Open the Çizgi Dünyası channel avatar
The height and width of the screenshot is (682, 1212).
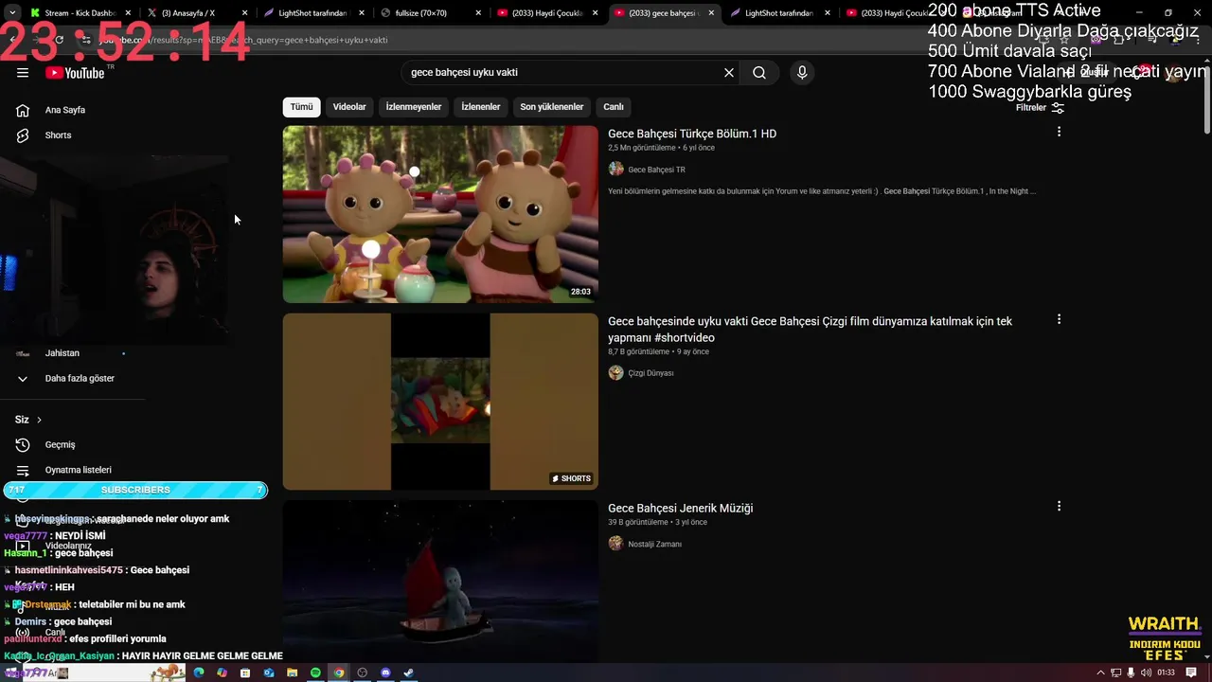pyautogui.click(x=616, y=373)
